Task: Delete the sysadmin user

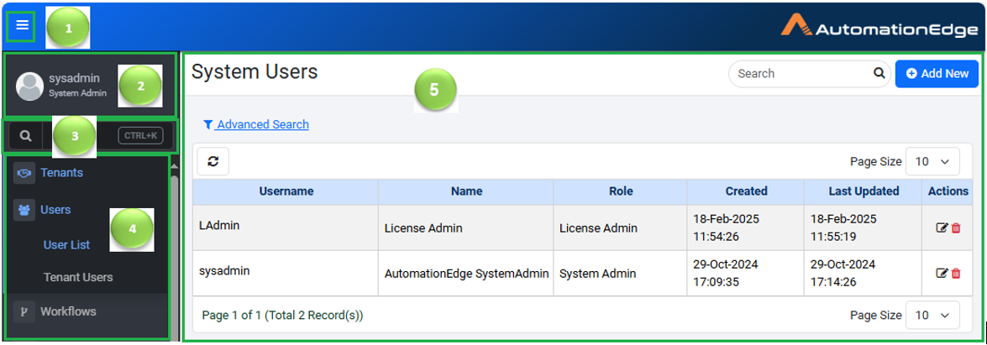Action: coord(956,273)
